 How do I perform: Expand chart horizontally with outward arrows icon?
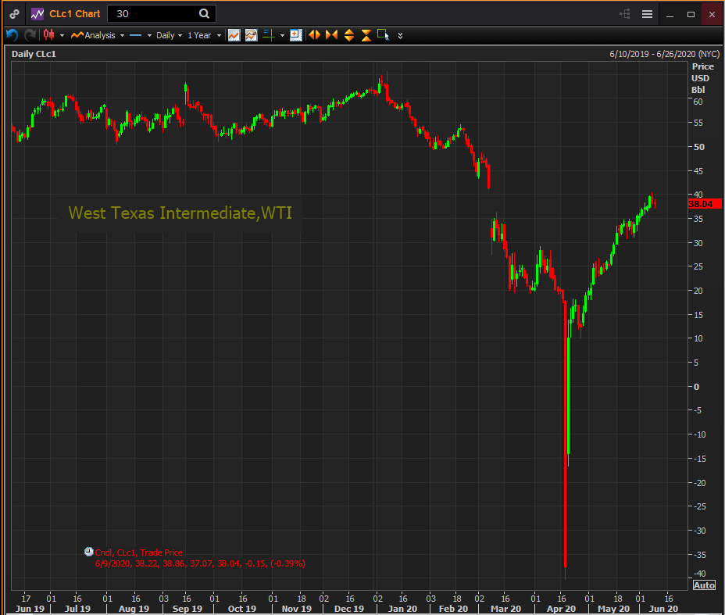[x=314, y=34]
